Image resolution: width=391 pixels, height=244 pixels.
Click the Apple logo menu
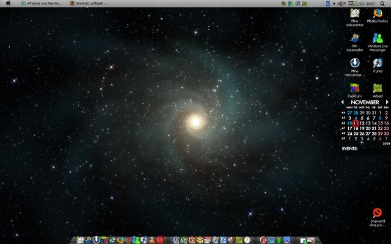coord(7,4)
